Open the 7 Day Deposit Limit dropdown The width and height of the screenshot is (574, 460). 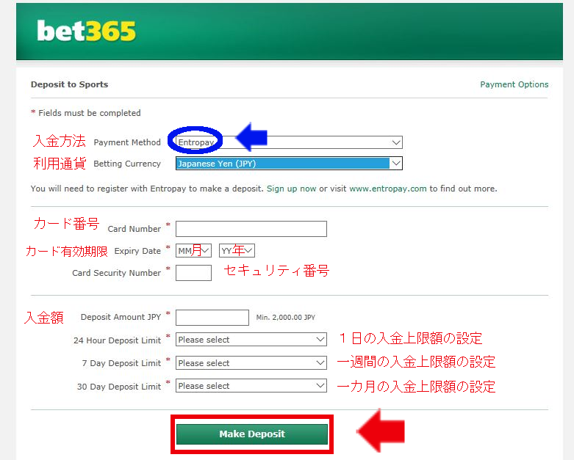[x=251, y=363]
